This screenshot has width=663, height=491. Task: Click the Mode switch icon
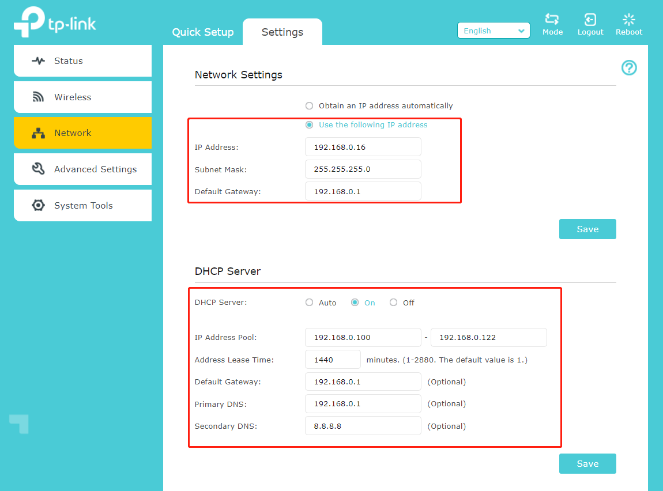click(552, 19)
